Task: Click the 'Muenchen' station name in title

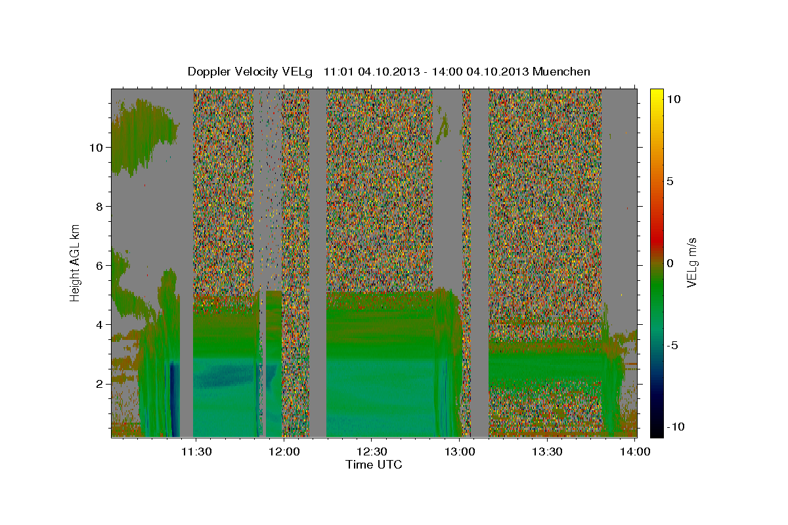Action: pos(562,72)
